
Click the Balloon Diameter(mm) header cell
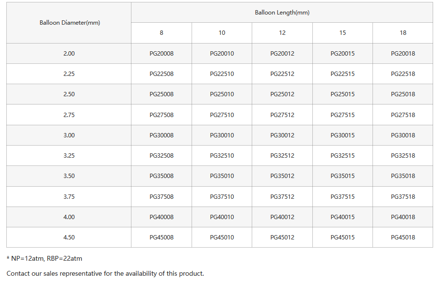point(69,23)
